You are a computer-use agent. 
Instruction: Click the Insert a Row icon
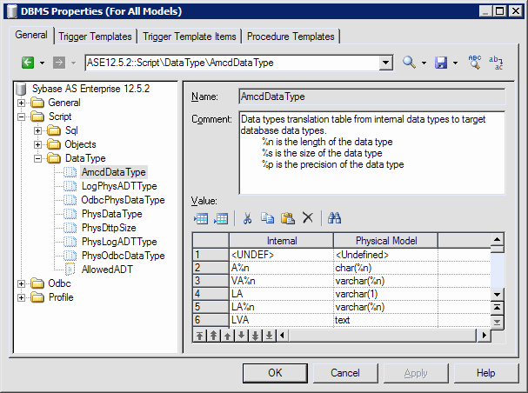201,218
